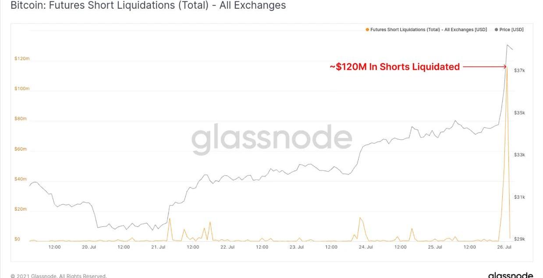
Task: Click the red annotation arrow line
Action: (484, 67)
